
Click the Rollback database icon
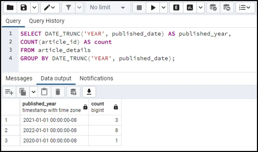tap(226, 8)
